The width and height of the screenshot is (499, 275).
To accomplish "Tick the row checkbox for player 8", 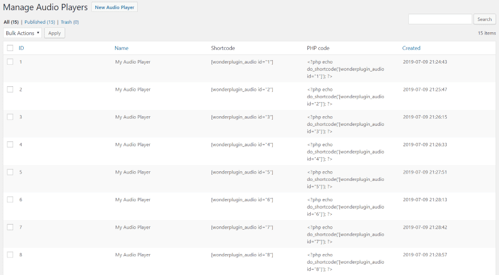I will pos(10,255).
